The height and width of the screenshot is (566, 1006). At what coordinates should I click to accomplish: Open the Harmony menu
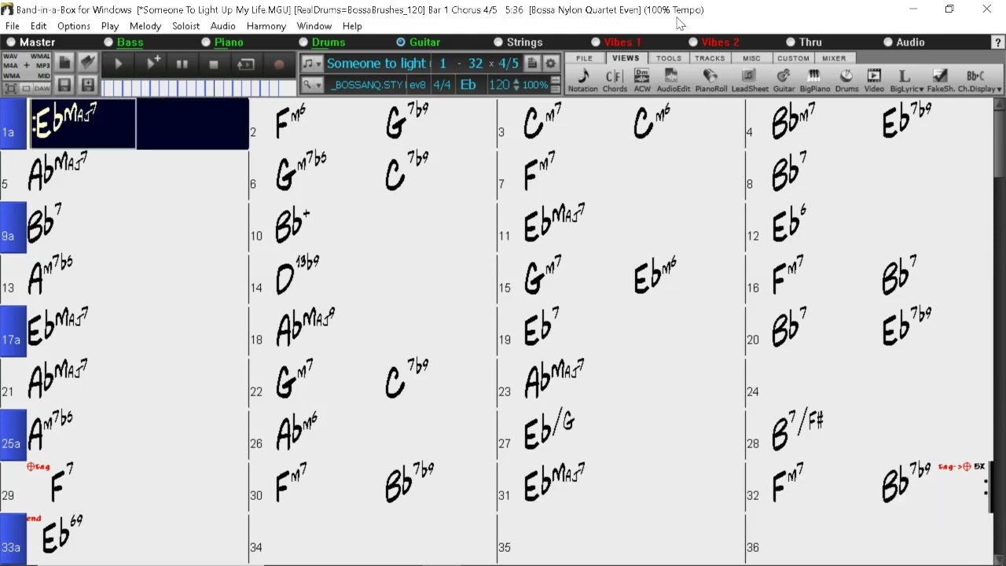pyautogui.click(x=266, y=26)
